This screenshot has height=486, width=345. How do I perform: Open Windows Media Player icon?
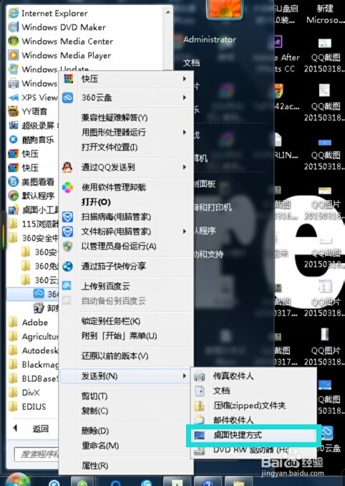pyautogui.click(x=14, y=55)
